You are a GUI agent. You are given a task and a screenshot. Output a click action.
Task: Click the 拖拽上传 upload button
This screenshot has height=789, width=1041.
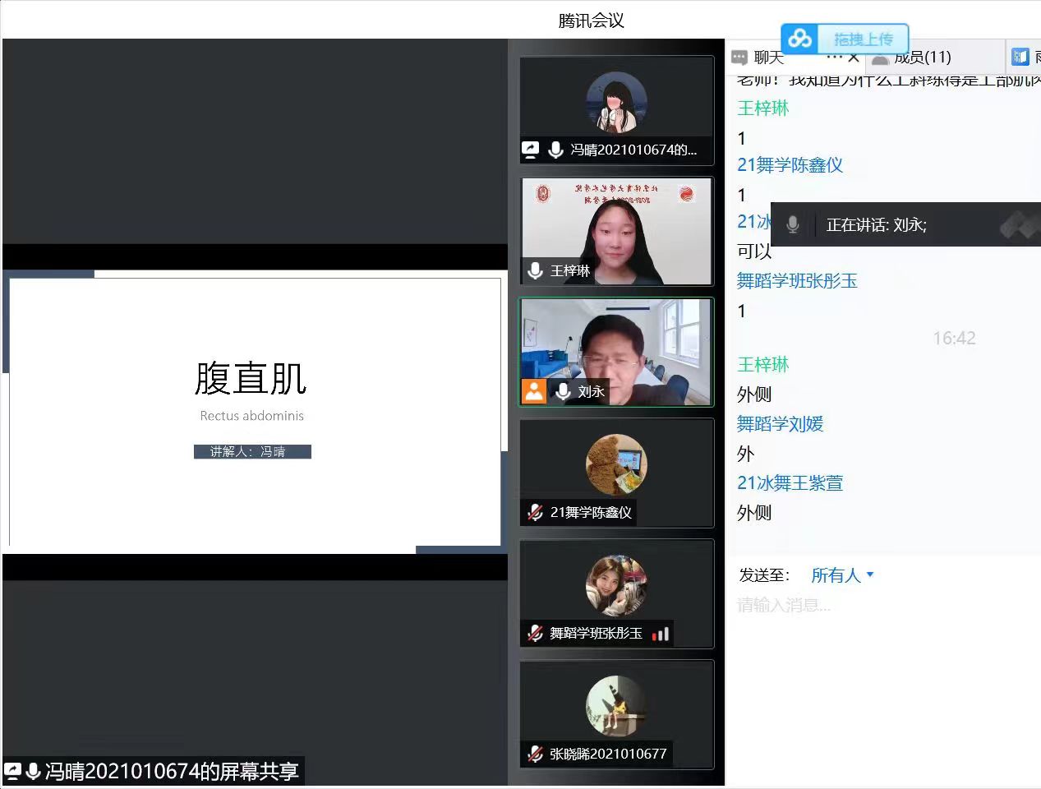point(864,39)
